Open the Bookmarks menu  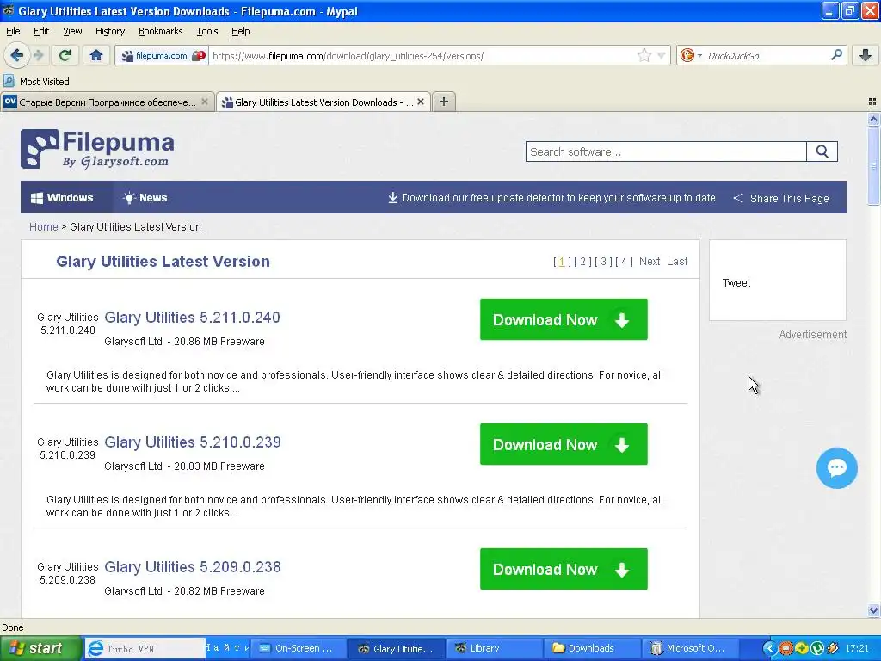click(160, 31)
